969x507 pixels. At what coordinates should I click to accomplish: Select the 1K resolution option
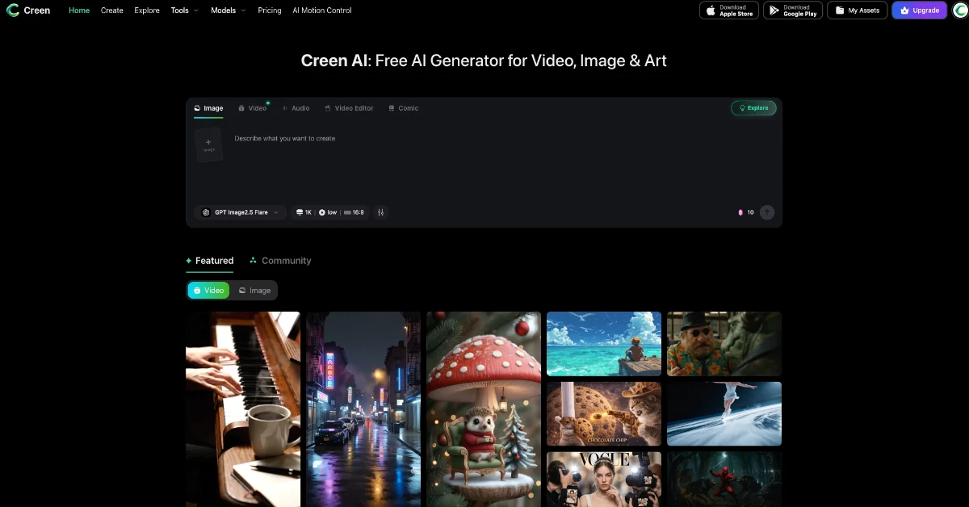click(304, 212)
